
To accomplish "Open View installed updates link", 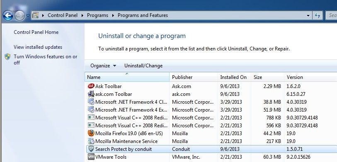I will pos(38,47).
